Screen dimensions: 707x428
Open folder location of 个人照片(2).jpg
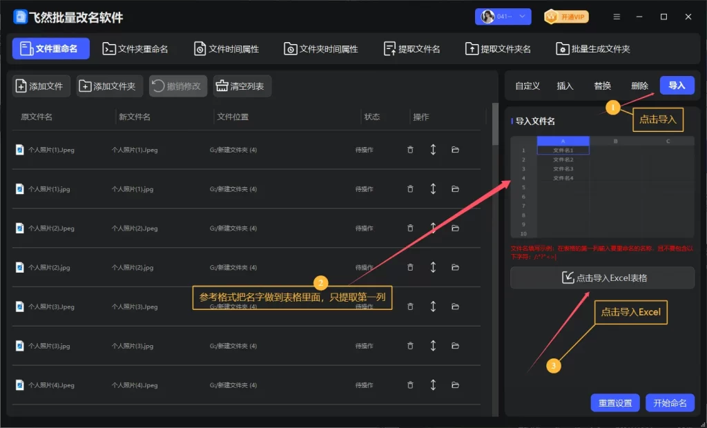455,267
